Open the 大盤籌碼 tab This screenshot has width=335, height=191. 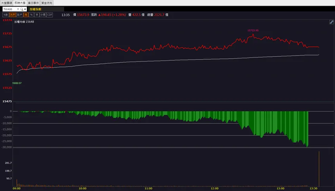pos(7,3)
